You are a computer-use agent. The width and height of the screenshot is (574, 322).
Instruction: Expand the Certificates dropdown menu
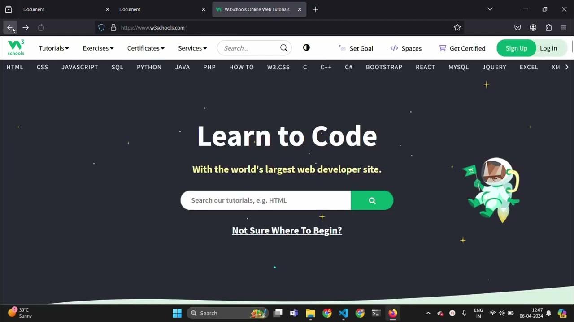click(x=146, y=48)
